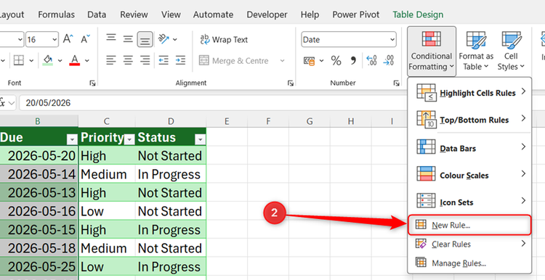545x280 pixels.
Task: Open Top/Bottom Rules submenu
Action: 469,120
